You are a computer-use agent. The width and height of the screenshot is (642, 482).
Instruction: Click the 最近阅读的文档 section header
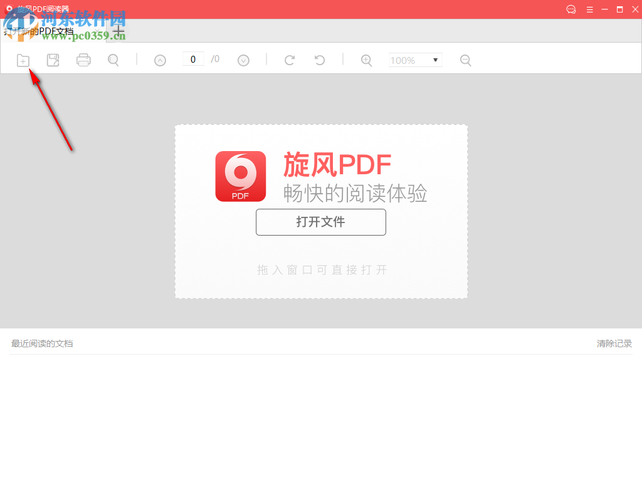click(41, 343)
